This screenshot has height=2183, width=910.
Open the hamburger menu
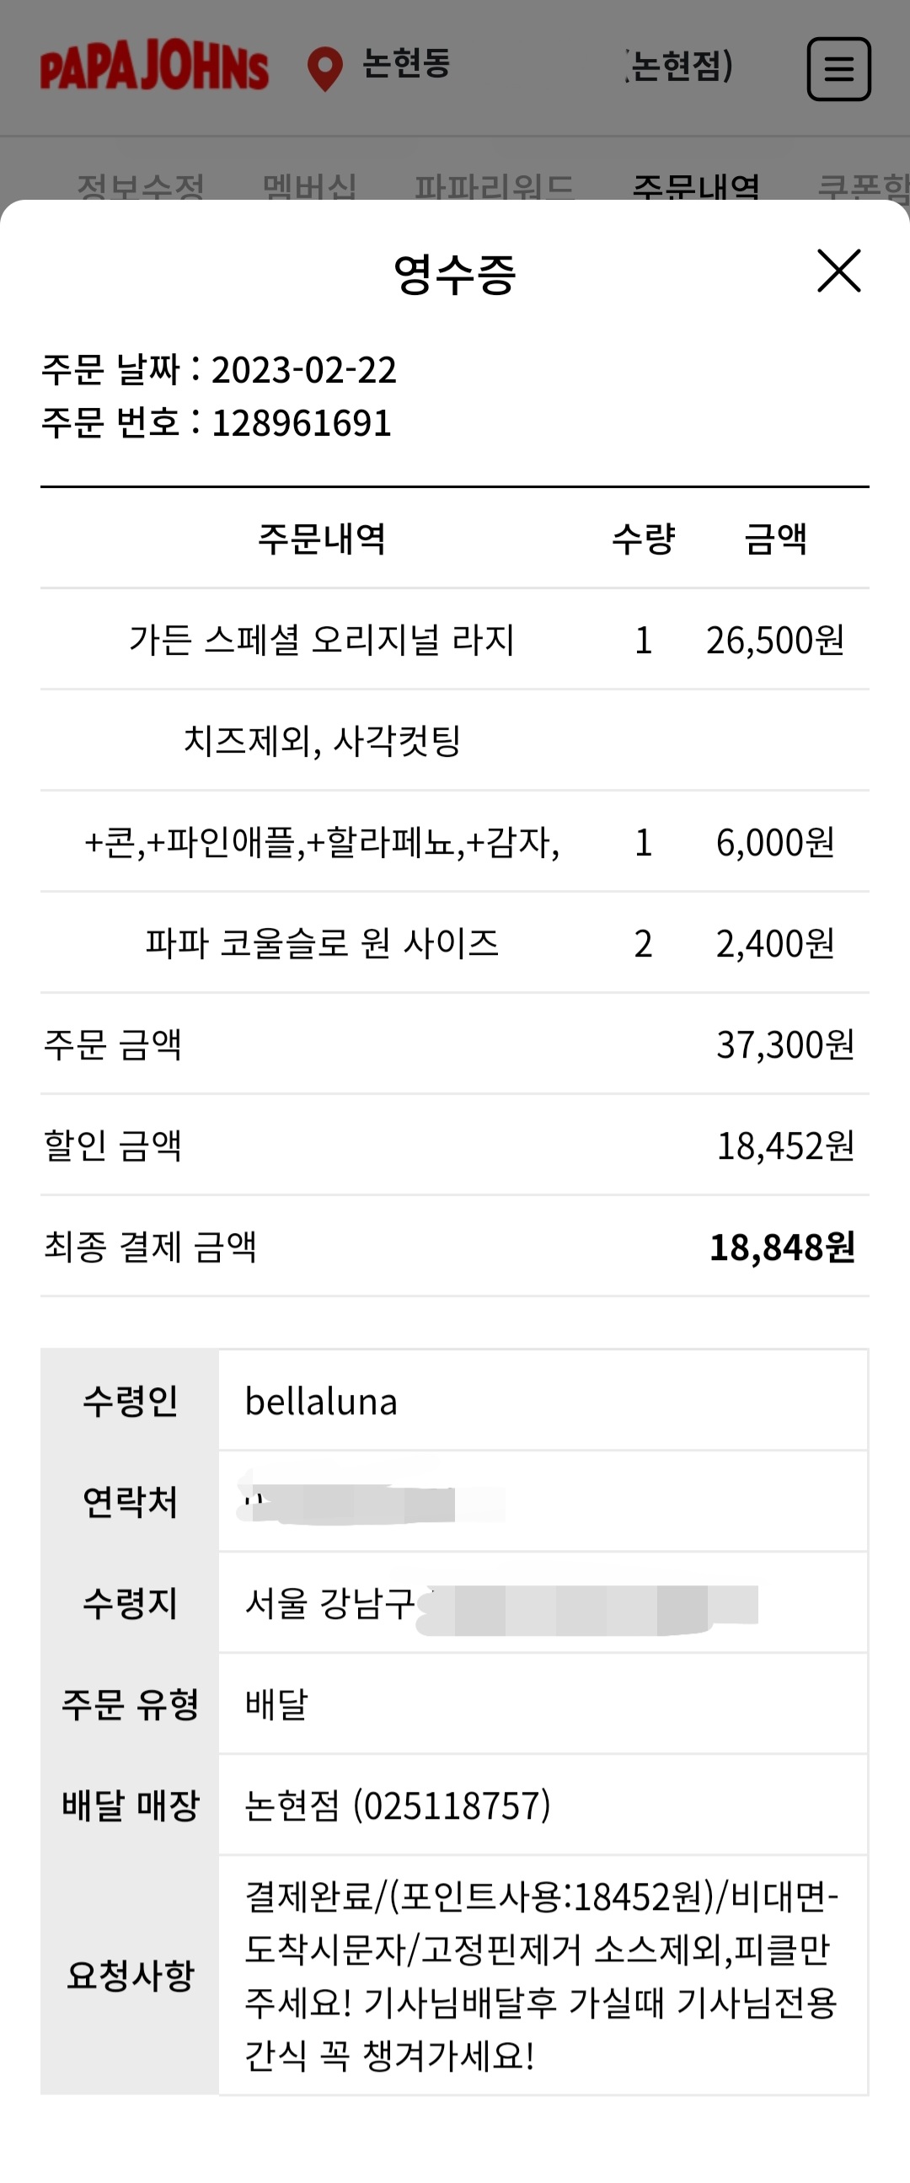click(838, 68)
